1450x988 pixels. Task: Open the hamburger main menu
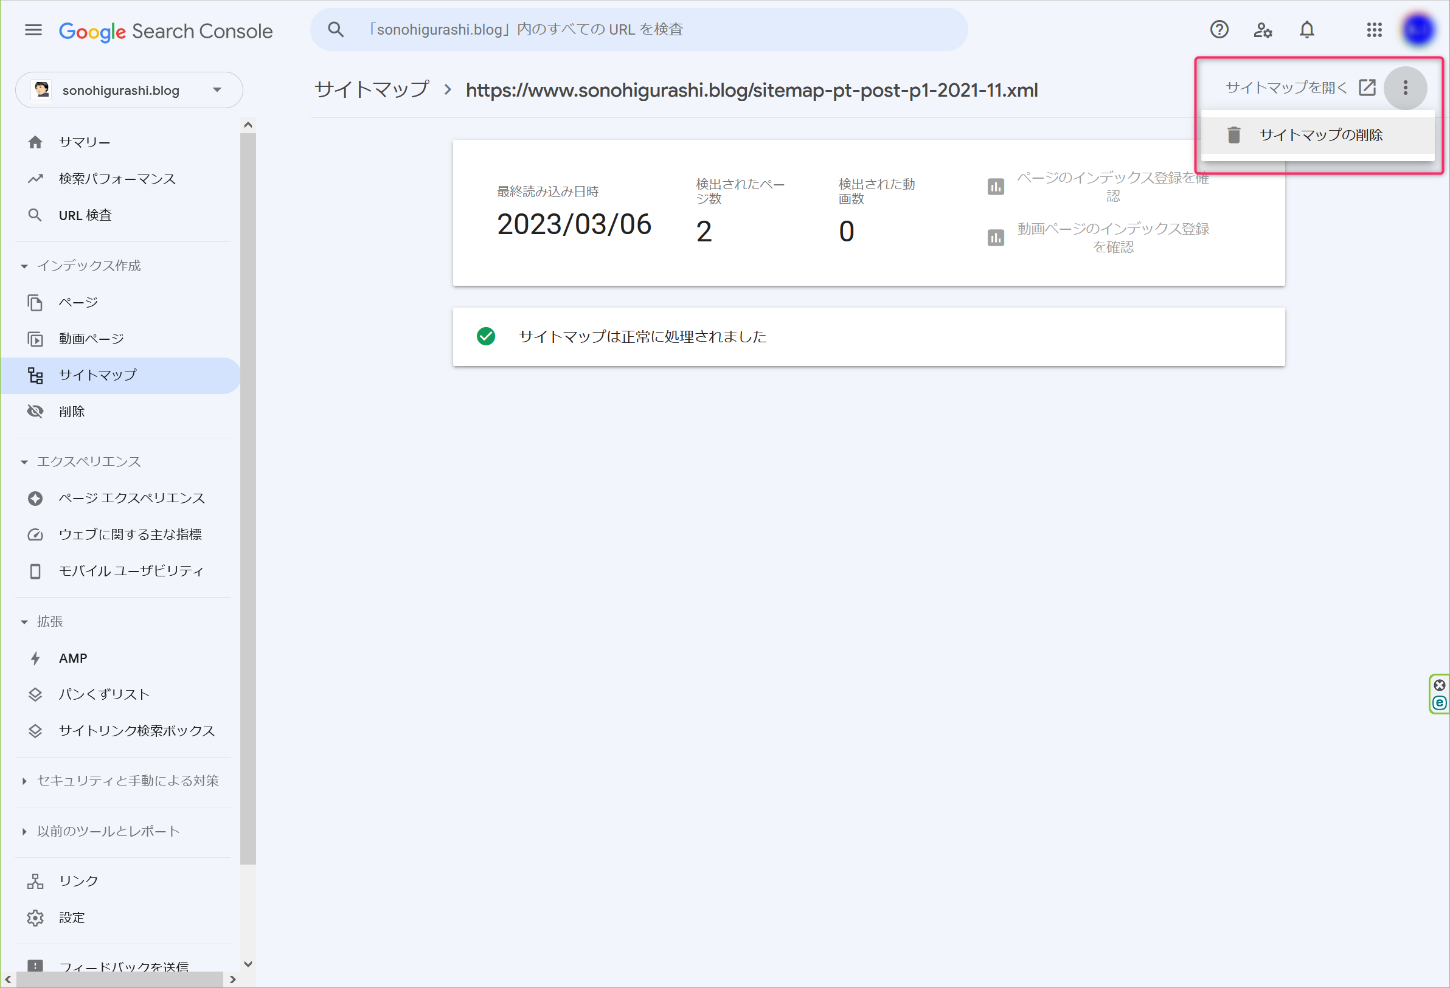pyautogui.click(x=33, y=30)
